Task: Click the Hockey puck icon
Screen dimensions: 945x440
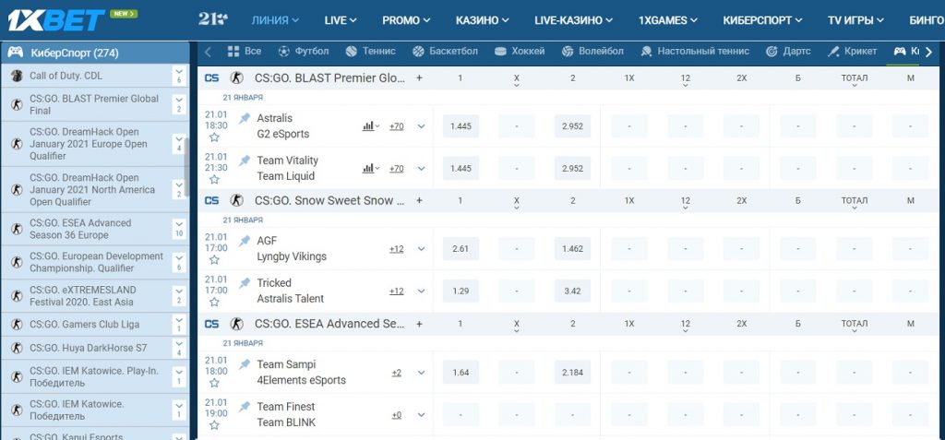Action: [x=500, y=52]
